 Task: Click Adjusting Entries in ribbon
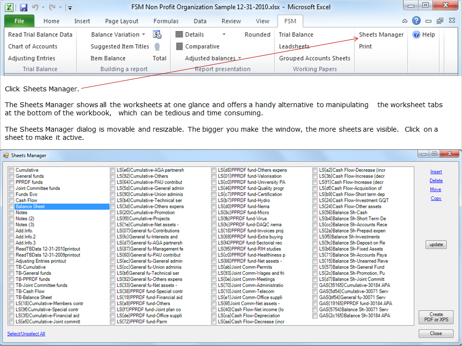click(x=32, y=58)
